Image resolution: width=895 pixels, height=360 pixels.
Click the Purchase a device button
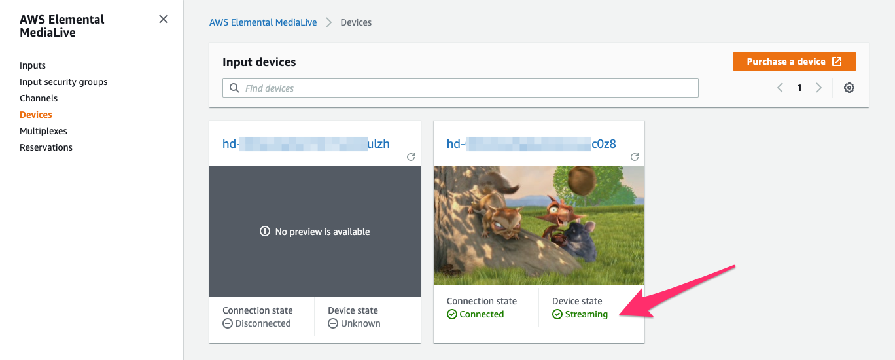coord(794,62)
